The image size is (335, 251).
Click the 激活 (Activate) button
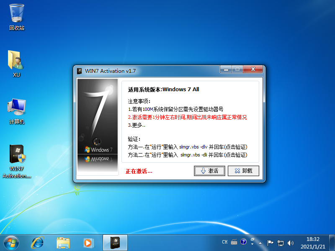tap(209, 171)
